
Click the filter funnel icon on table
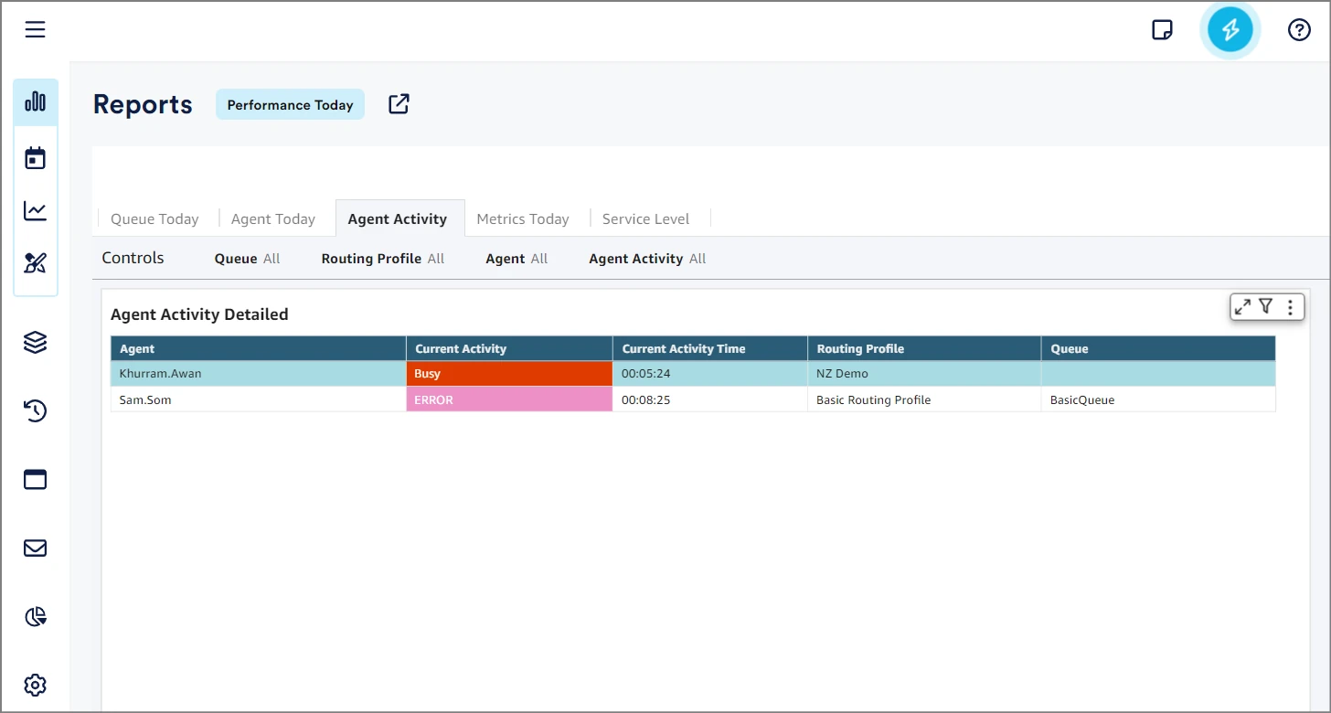point(1266,307)
